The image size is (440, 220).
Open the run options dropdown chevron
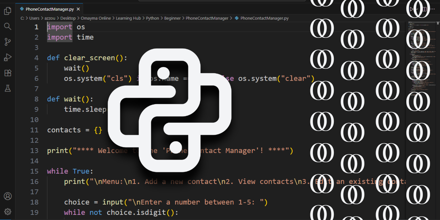point(417,9)
